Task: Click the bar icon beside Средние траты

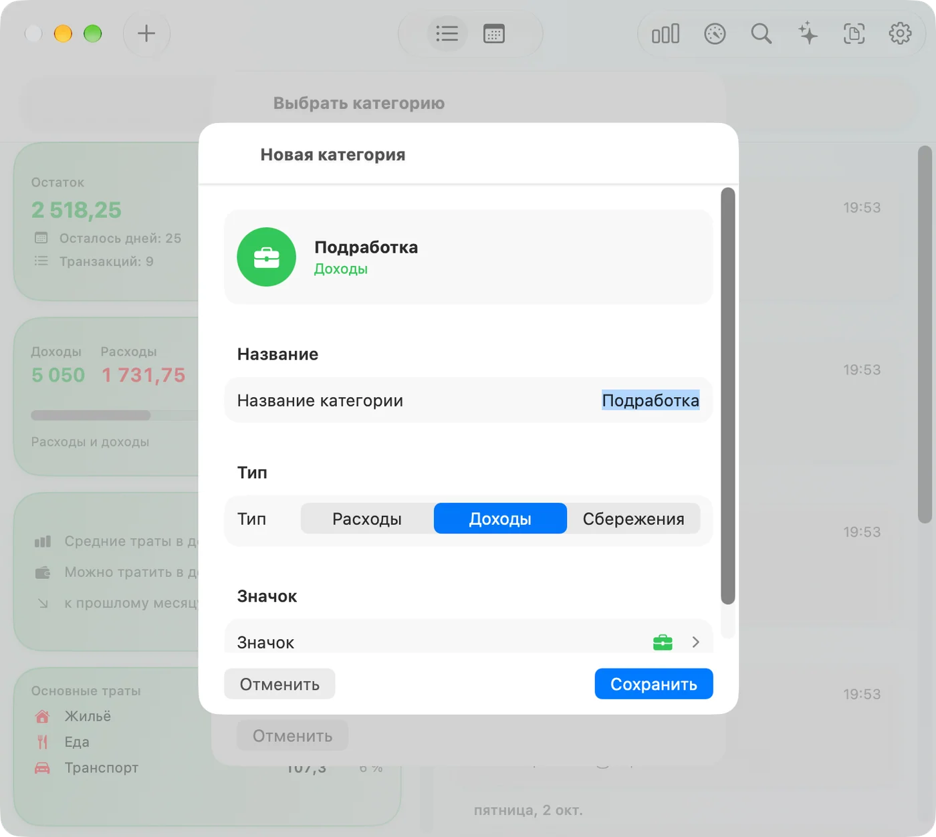Action: [43, 542]
